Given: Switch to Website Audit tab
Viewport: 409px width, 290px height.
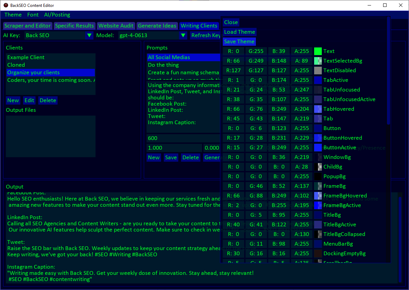Looking at the screenshot, I should pos(116,26).
